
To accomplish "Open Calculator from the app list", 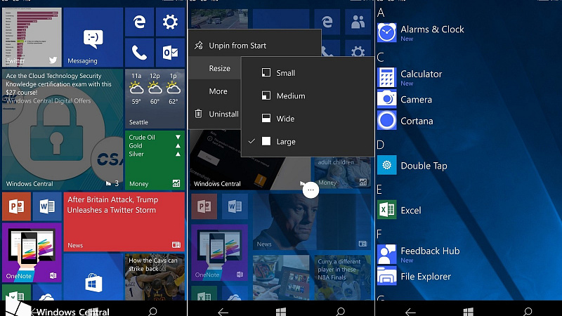I will coord(410,77).
